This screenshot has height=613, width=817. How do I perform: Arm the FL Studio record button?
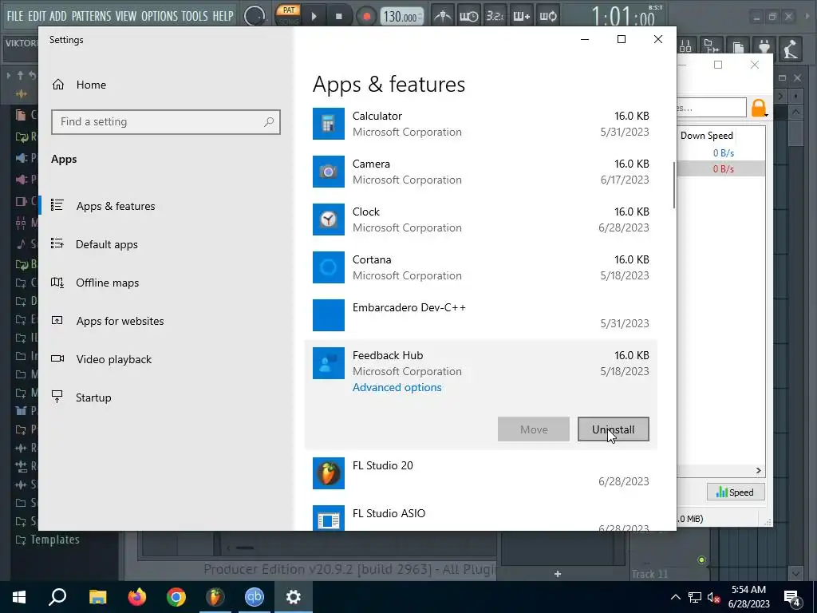tap(366, 16)
